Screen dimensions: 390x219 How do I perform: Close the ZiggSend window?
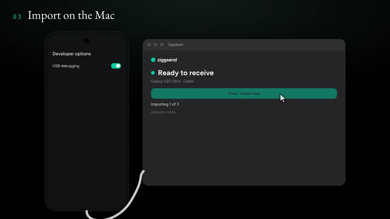click(149, 45)
